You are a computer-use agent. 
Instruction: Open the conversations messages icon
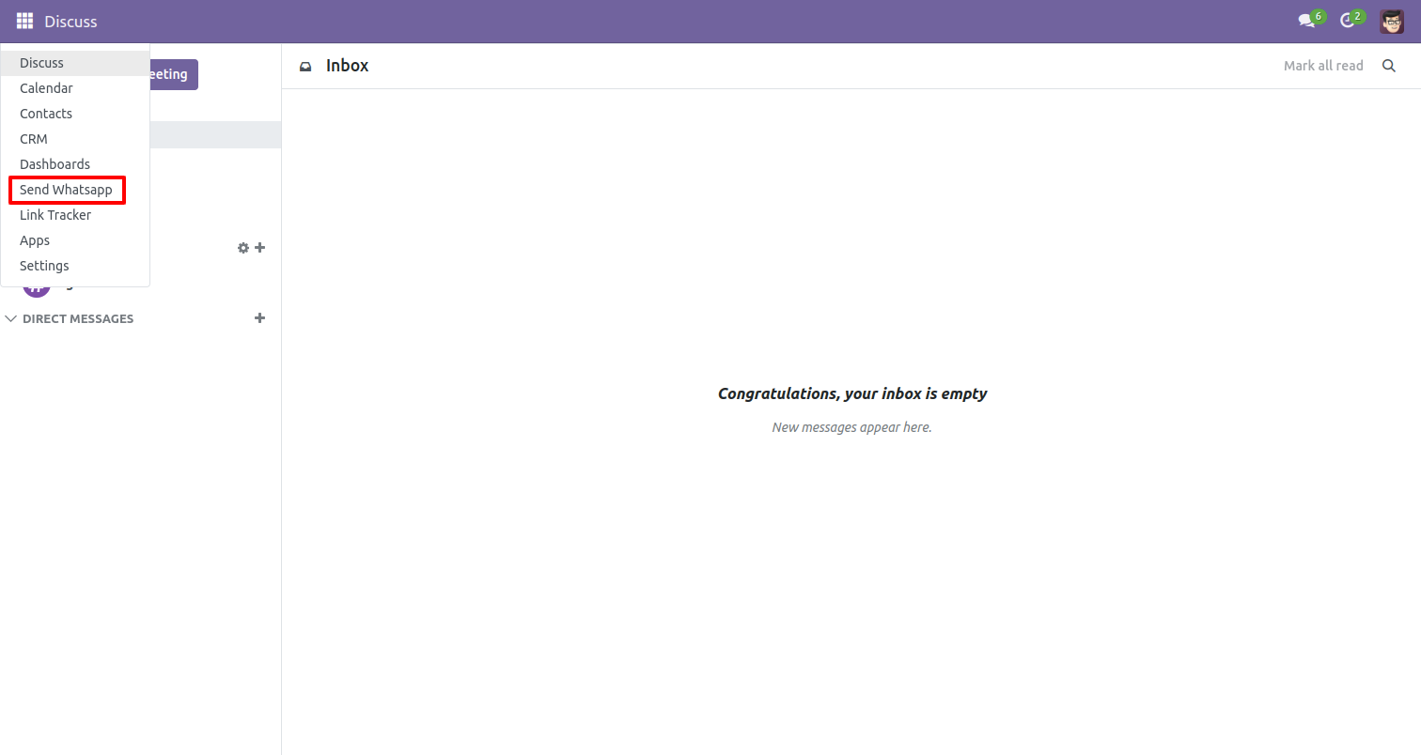click(x=1306, y=21)
